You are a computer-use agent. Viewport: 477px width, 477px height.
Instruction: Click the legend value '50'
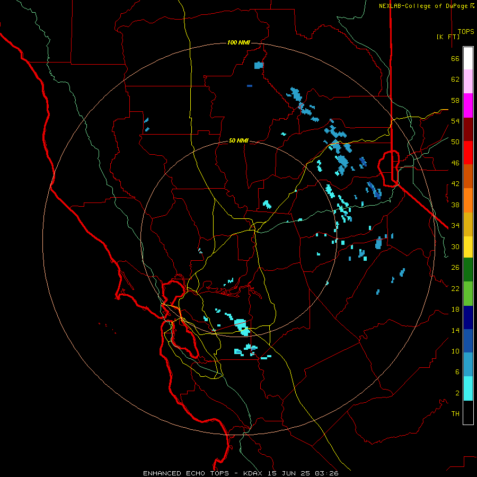pyautogui.click(x=455, y=142)
